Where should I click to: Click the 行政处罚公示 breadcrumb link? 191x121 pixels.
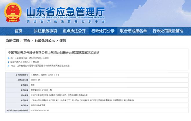pos(45,41)
